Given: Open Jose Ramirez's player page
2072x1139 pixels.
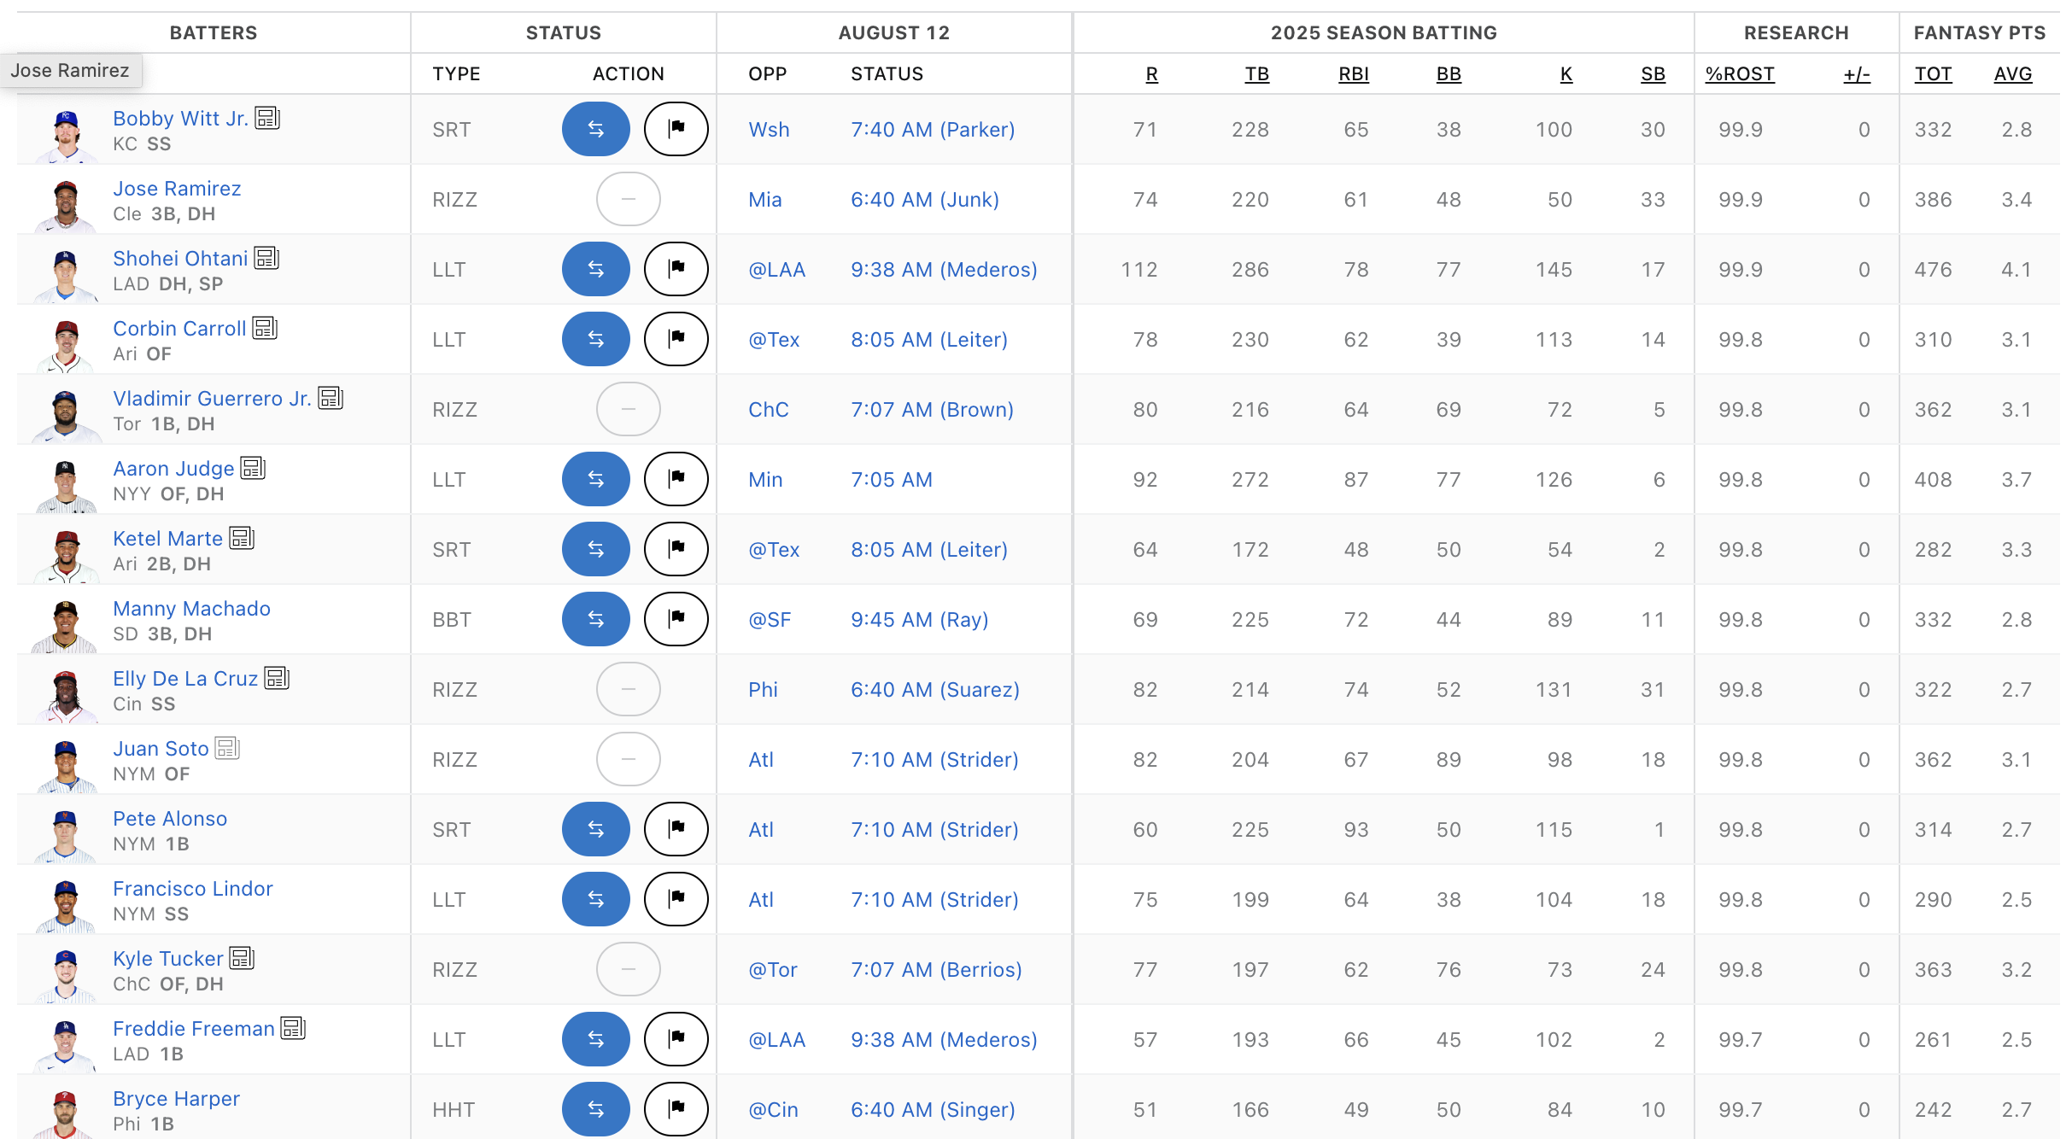Looking at the screenshot, I should (x=177, y=188).
